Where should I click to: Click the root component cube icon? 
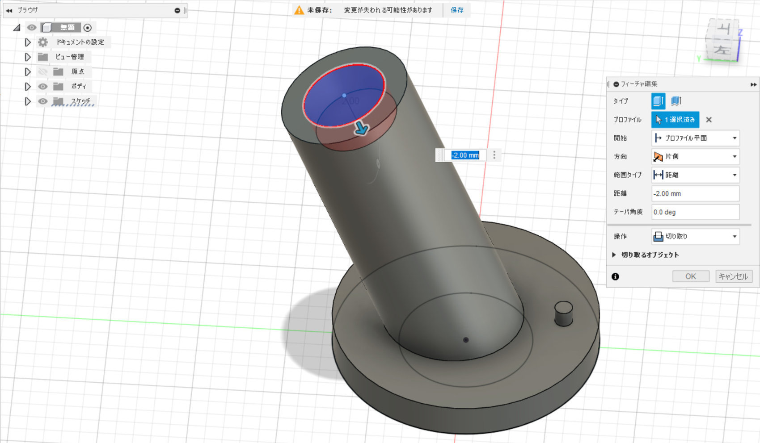click(x=46, y=28)
